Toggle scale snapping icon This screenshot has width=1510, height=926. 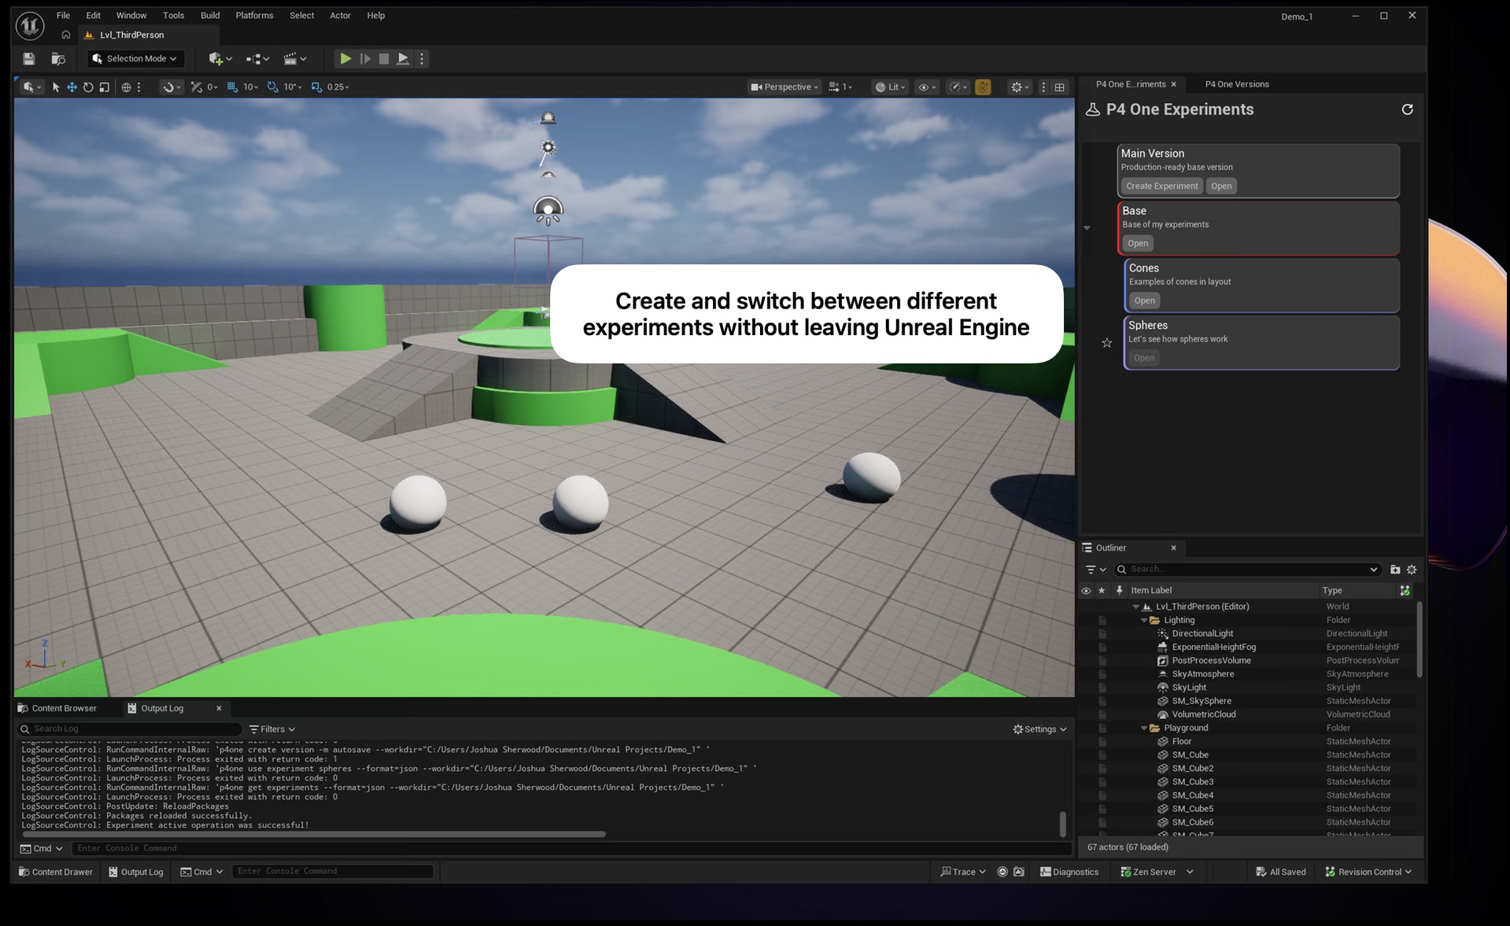click(316, 87)
